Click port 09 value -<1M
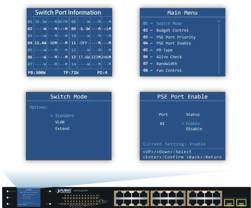 coord(106,29)
